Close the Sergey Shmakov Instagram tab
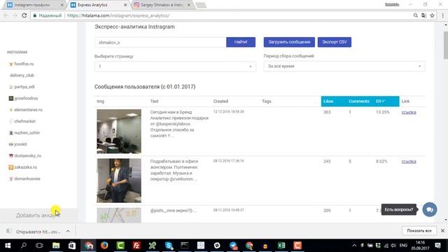This screenshot has width=448, height=252. pyautogui.click(x=188, y=5)
